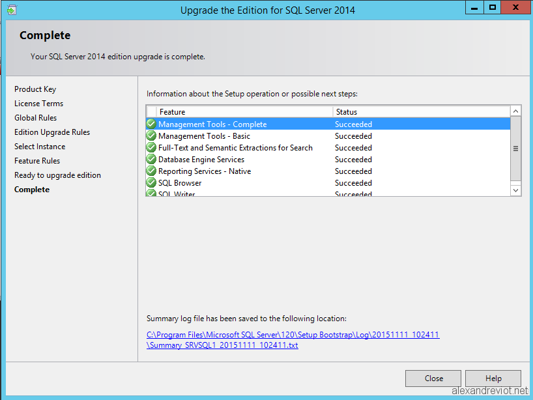
Task: Select the 'Reporting Services - Native' row
Action: tap(328, 171)
